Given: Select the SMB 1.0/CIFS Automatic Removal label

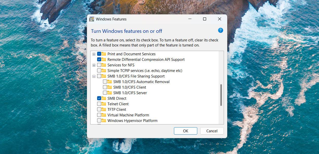Looking at the screenshot, I should (x=141, y=82).
